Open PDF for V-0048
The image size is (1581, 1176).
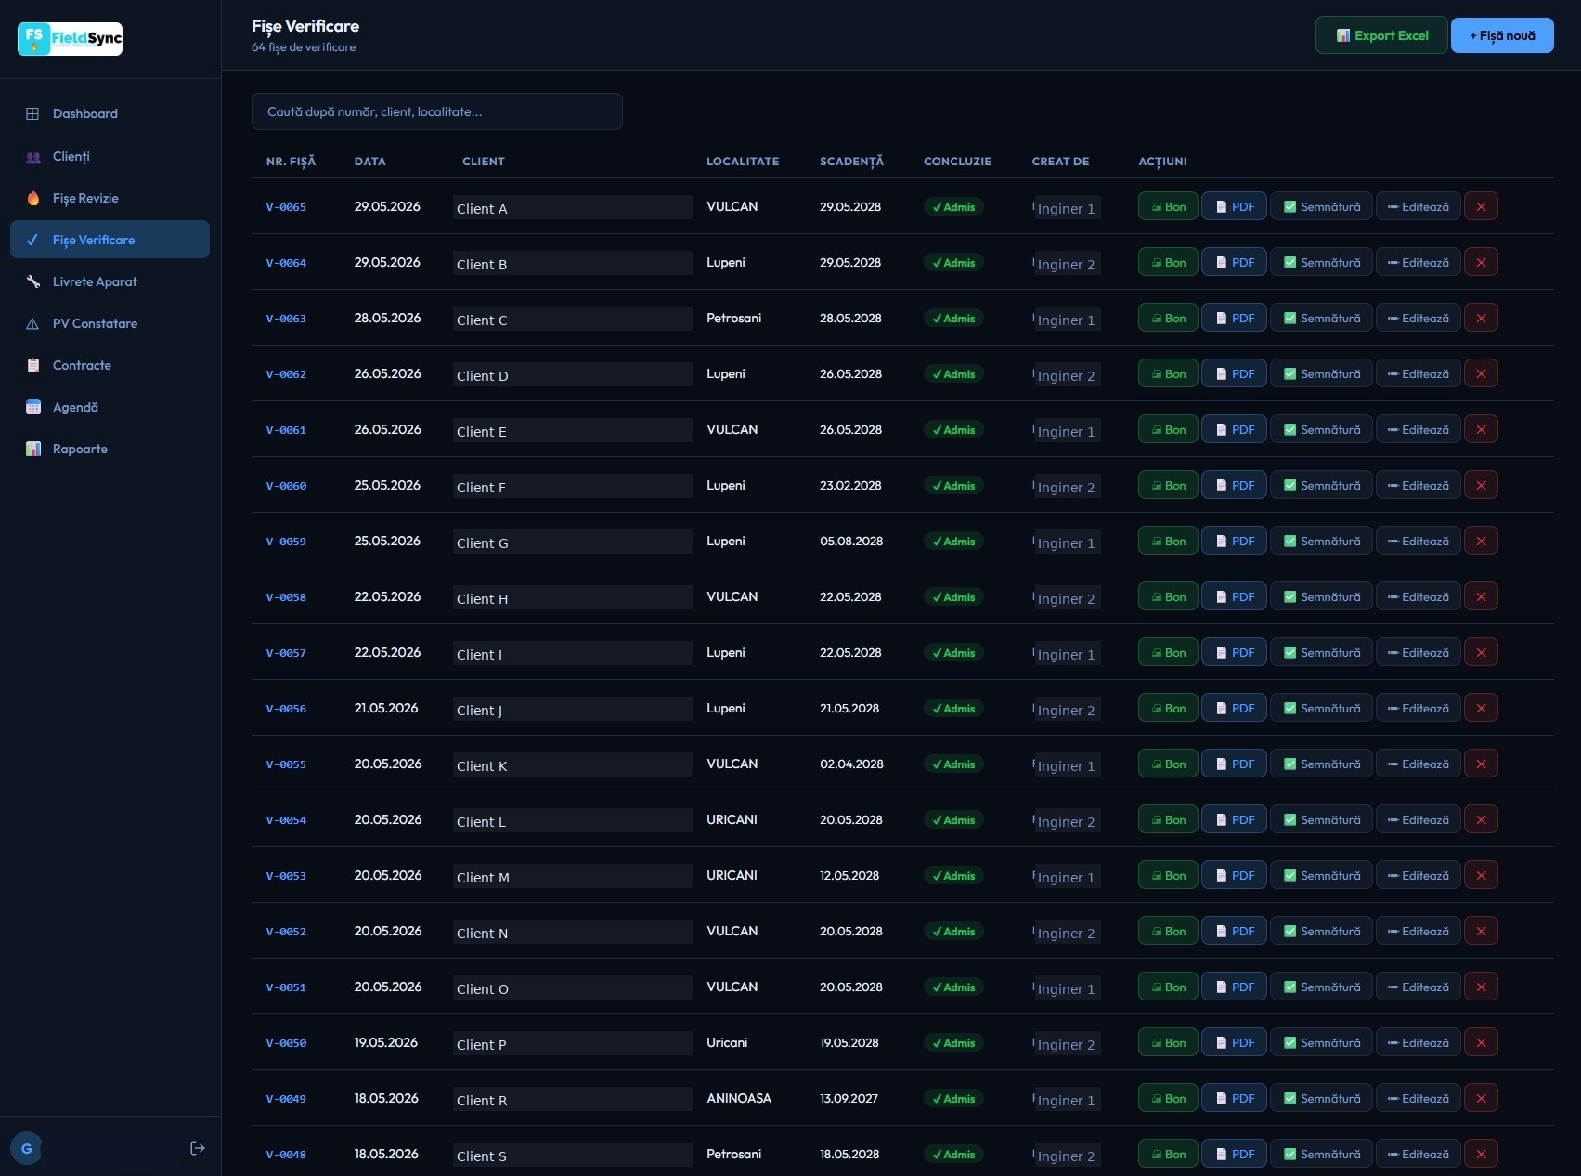[x=1234, y=1154]
